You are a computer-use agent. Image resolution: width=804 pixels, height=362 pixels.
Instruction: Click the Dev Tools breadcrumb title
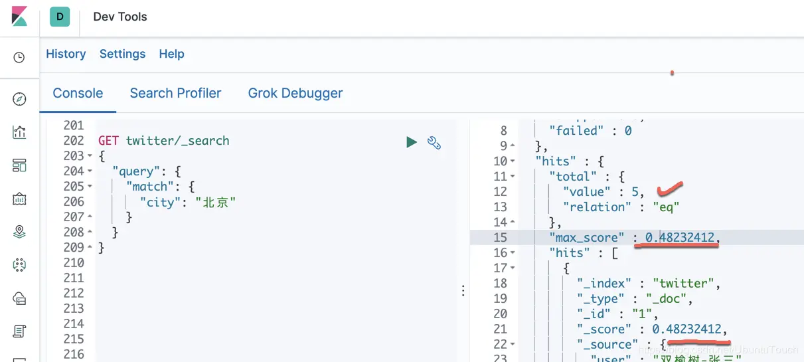(120, 17)
